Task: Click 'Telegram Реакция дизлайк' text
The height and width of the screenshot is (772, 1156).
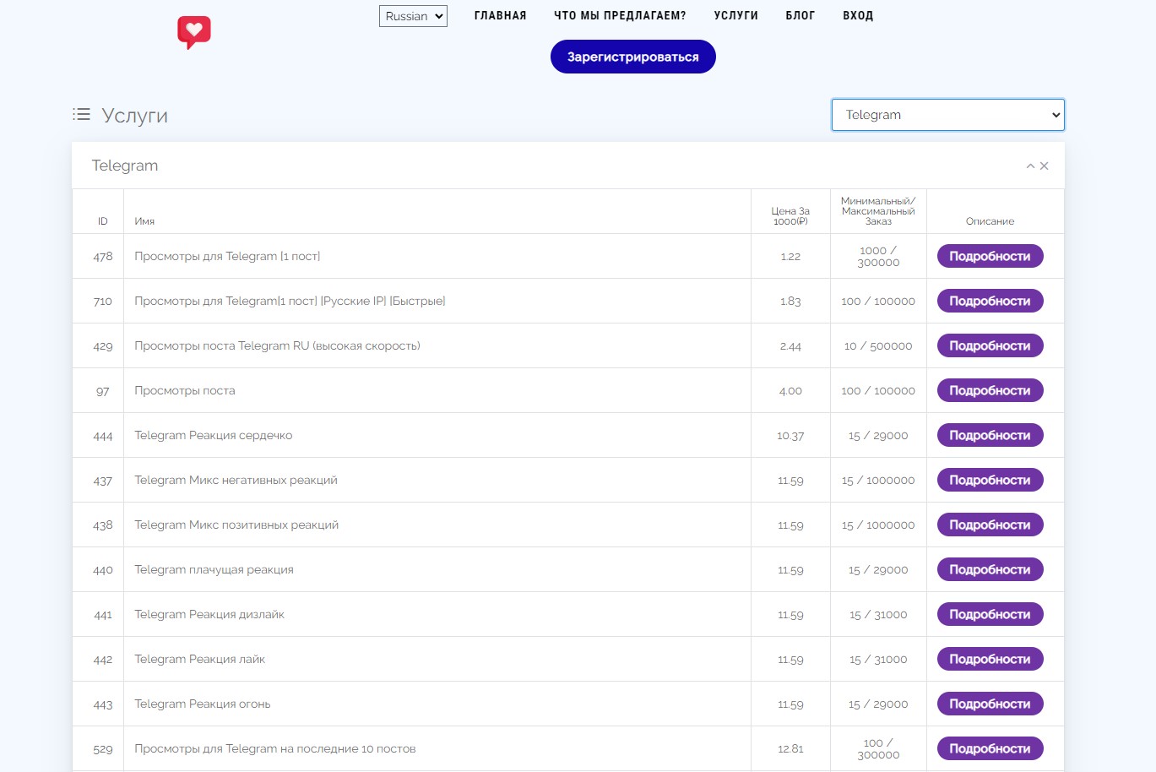Action: click(209, 614)
